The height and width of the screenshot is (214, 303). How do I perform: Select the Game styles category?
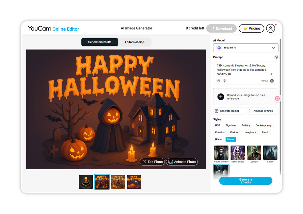(x=218, y=139)
